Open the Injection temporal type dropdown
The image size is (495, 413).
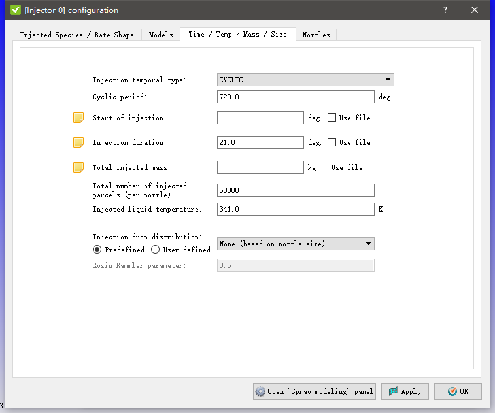305,80
